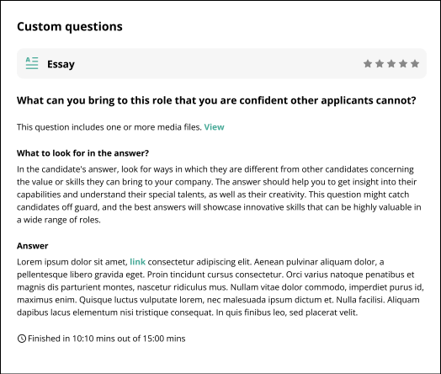Open the green link in the answer
The height and width of the screenshot is (374, 441).
coord(137,262)
